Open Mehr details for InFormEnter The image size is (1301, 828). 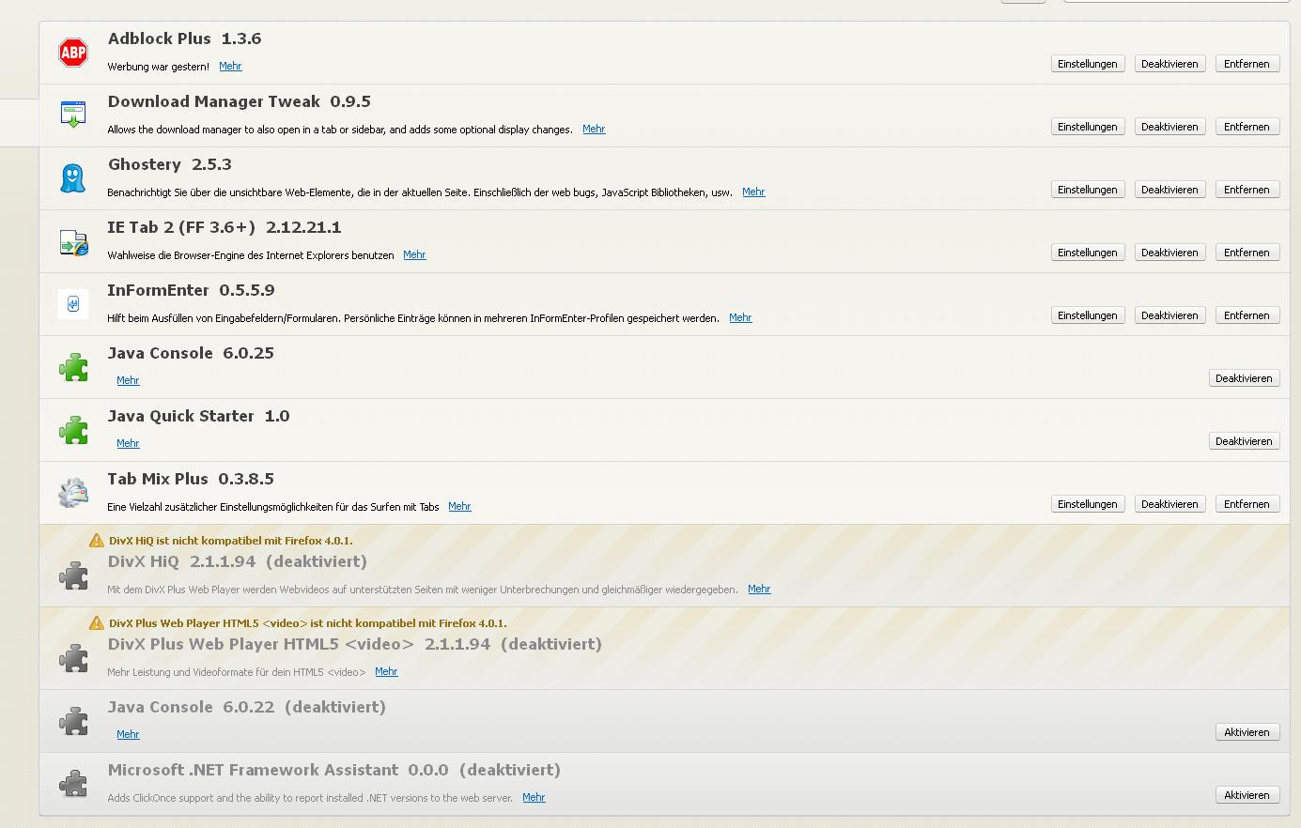(740, 318)
